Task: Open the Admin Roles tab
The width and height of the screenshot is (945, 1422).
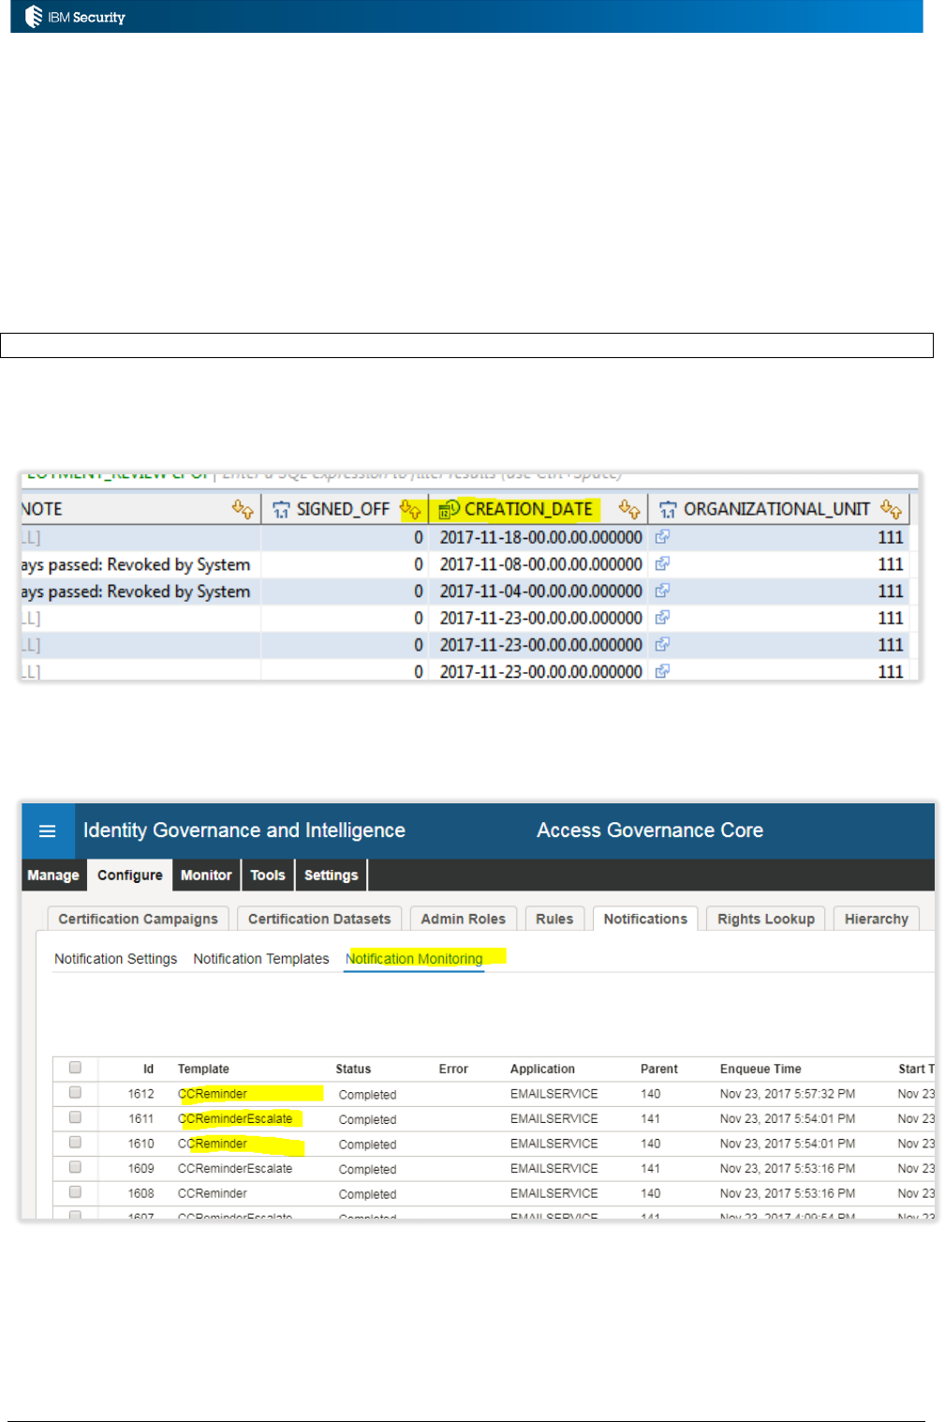Action: pos(463,919)
